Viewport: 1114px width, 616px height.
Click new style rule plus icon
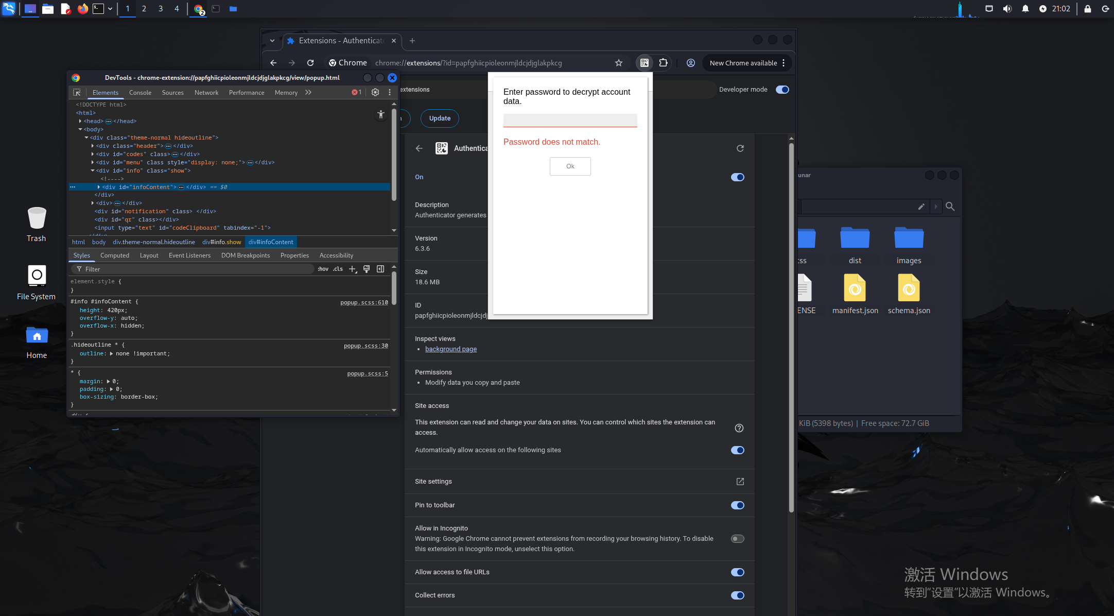[x=353, y=269]
